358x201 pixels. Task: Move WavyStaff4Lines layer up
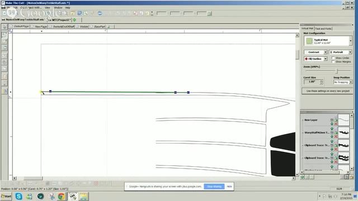[x=332, y=129]
